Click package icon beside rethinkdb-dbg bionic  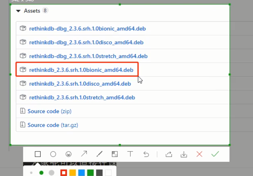(x=23, y=28)
